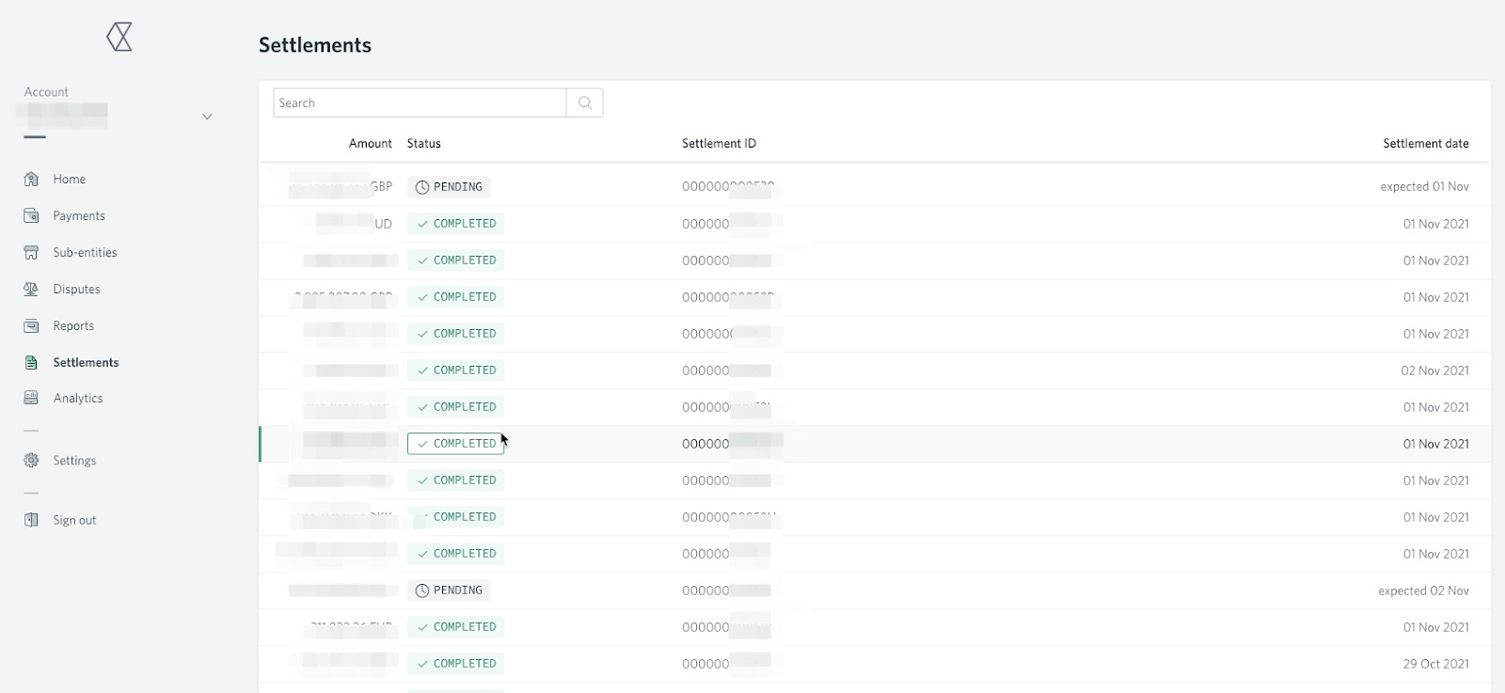Click the Home house icon in sidebar
The width and height of the screenshot is (1505, 693).
click(31, 179)
